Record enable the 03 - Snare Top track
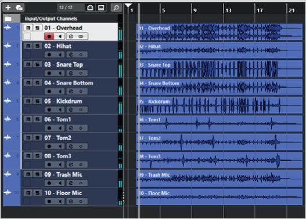306x219 pixels. tap(49, 73)
